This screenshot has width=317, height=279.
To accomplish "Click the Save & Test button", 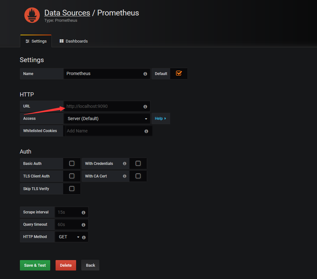I will click(x=35, y=265).
